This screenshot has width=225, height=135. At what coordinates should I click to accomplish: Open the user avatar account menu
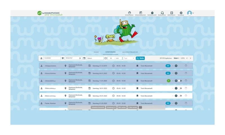pos(190,13)
